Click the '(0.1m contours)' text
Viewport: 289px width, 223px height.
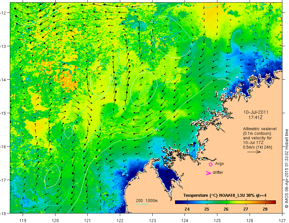point(257,133)
